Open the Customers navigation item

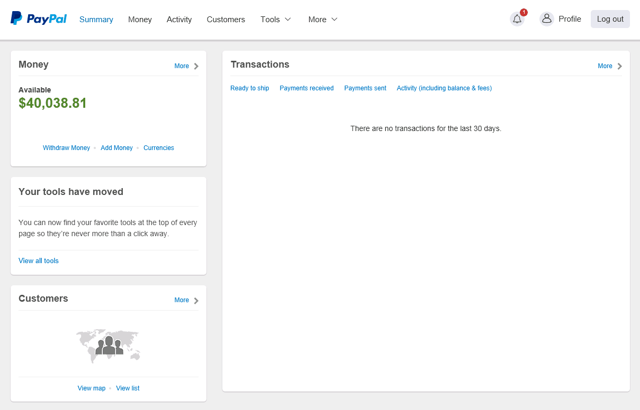tap(226, 20)
